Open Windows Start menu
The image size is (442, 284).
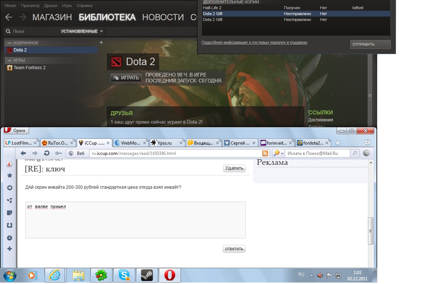(10, 275)
